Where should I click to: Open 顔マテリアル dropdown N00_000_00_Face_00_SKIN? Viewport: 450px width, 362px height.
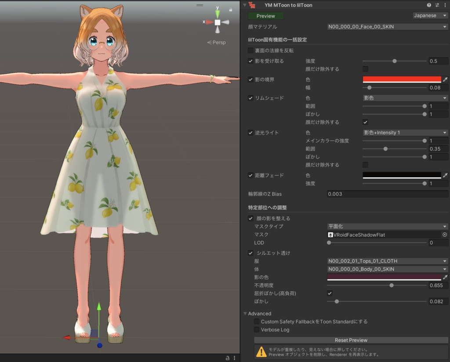[x=388, y=27]
